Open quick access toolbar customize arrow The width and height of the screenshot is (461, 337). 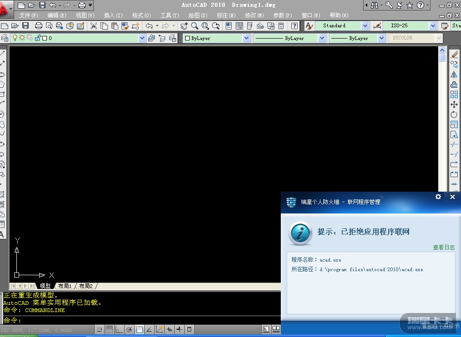pos(90,5)
